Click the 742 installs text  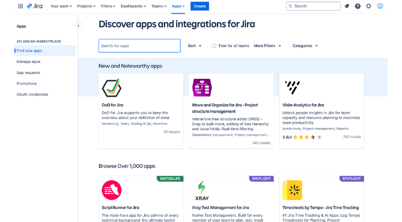(x=352, y=137)
